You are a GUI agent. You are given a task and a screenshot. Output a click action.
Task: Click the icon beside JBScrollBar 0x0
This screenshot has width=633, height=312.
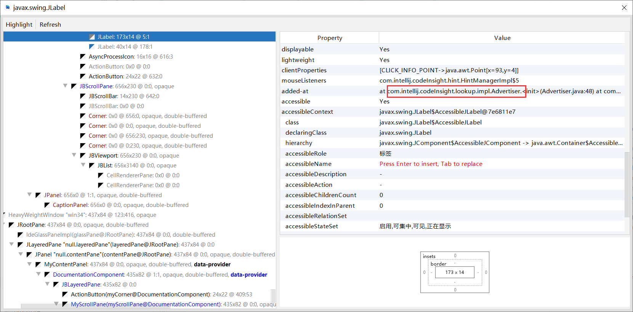point(83,106)
